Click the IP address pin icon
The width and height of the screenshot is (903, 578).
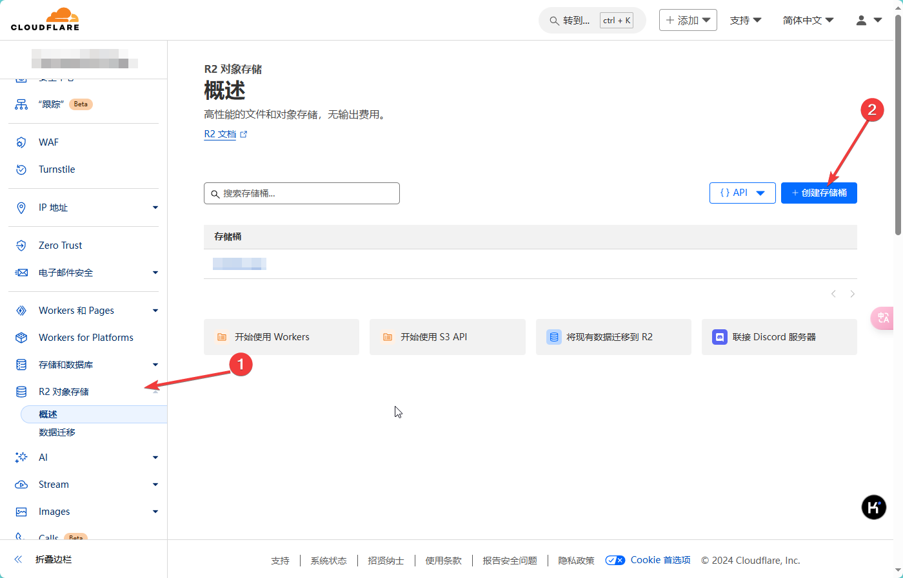point(21,207)
